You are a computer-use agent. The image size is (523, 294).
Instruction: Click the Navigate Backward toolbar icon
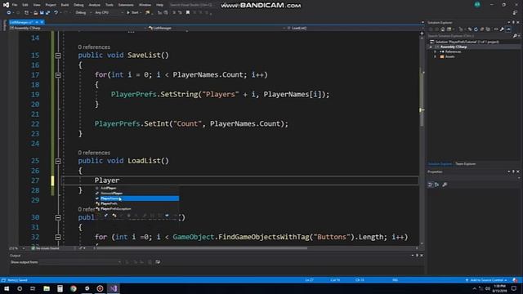coord(9,13)
